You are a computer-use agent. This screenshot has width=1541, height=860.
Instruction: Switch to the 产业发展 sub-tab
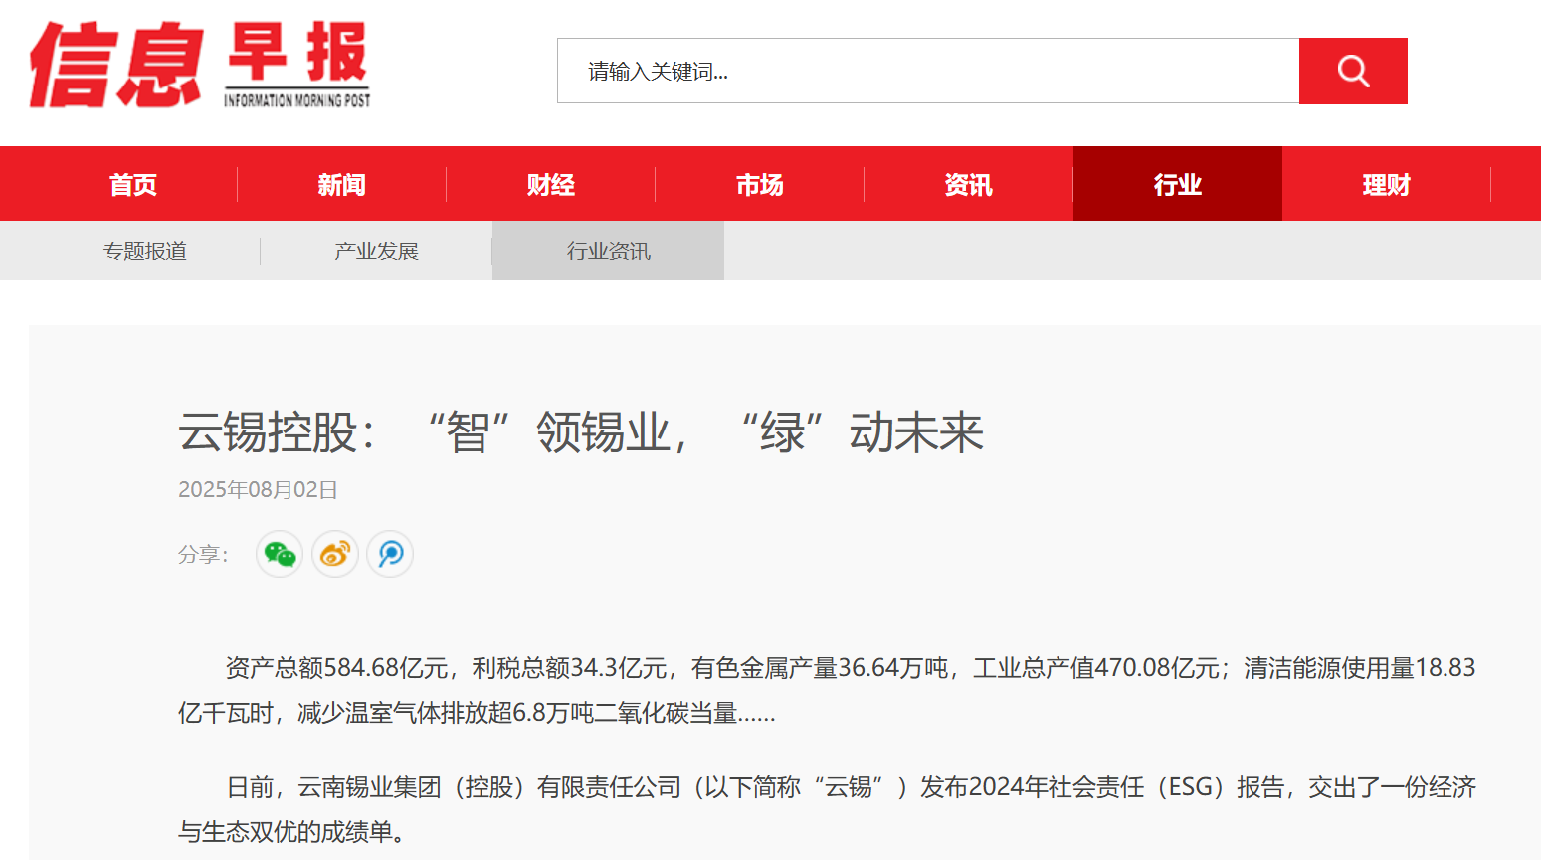pyautogui.click(x=376, y=251)
